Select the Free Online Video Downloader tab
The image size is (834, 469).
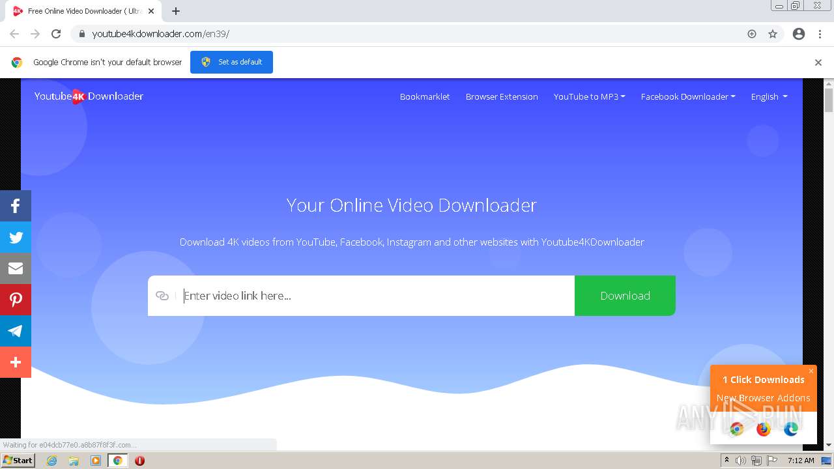[84, 11]
